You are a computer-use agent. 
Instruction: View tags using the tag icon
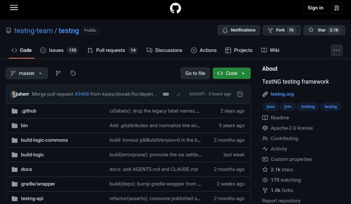(x=73, y=73)
